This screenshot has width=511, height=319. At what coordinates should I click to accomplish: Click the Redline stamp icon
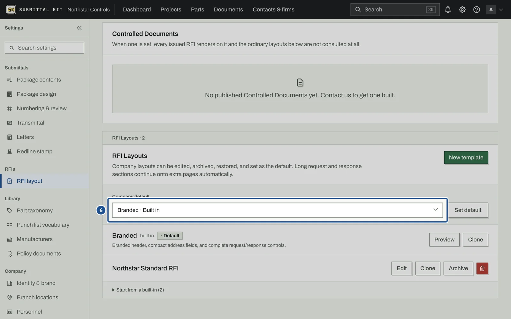10,152
